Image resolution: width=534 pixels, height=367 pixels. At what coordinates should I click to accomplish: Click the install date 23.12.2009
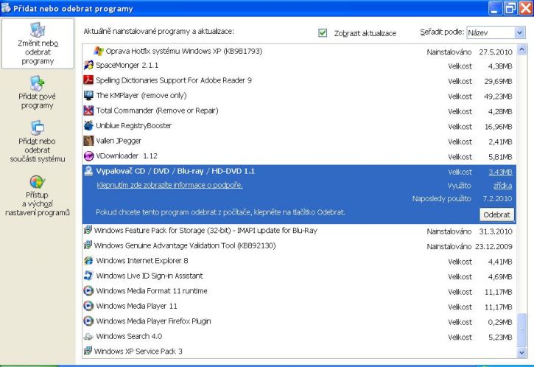pyautogui.click(x=493, y=246)
